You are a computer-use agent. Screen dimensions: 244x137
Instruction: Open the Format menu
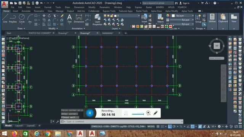pos(48,7)
